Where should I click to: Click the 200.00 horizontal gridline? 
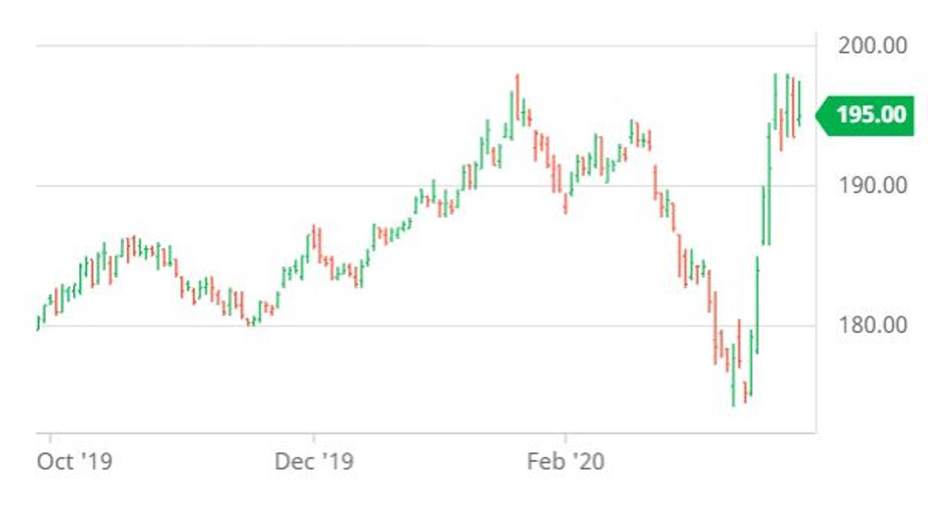[x=338, y=46]
